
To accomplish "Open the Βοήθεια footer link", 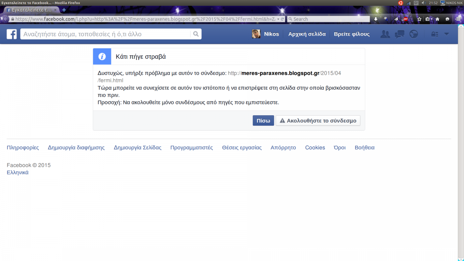I will [x=365, y=148].
